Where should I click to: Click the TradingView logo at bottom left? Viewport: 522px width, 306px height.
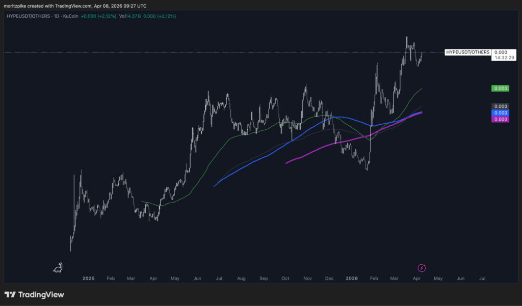(34, 295)
